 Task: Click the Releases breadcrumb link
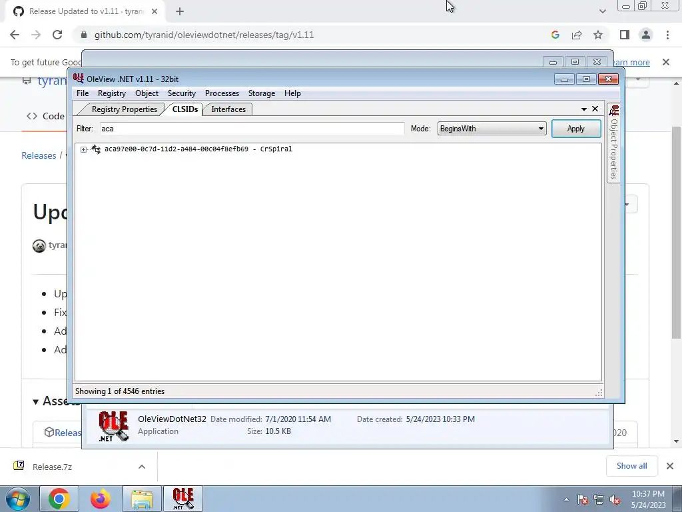pos(39,155)
